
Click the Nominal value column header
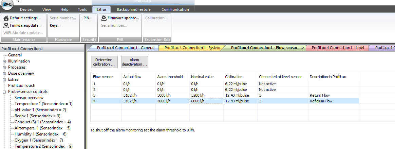pos(206,77)
